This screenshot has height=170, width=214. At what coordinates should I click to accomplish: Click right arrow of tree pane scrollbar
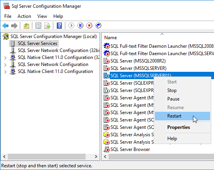96,157
